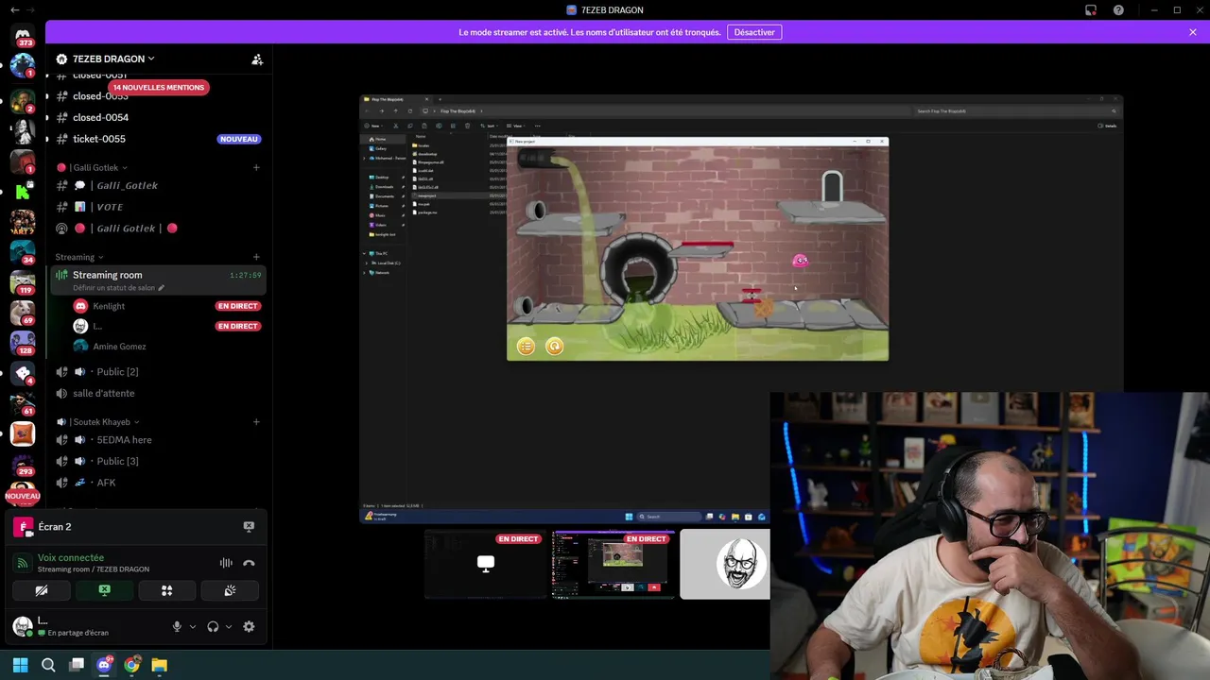Image resolution: width=1210 pixels, height=680 pixels.
Task: Toggle screen sharing green button
Action: [104, 590]
